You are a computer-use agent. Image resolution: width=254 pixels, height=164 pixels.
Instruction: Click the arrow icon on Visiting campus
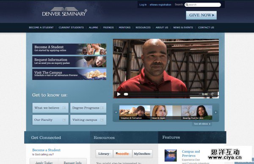coord(102,120)
